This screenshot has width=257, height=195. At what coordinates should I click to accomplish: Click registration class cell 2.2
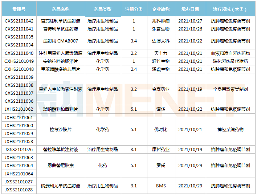tap(134, 53)
